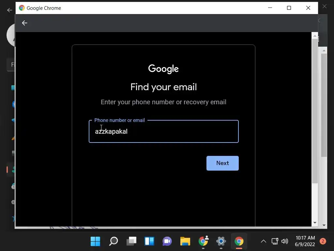Launch the Teams Chat taskbar icon
The image size is (334, 251).
coord(167,242)
